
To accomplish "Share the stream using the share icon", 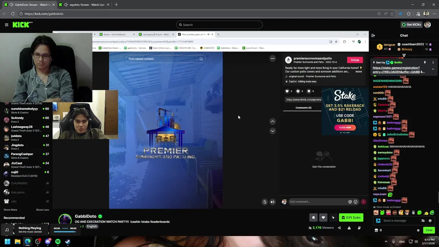I will (339, 228).
